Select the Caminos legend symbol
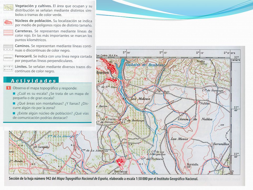The height and width of the screenshot is (190, 253). tap(8, 48)
